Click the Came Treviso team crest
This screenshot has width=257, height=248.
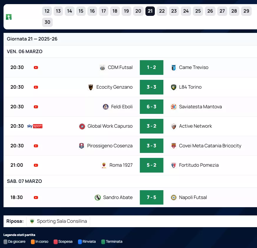pyautogui.click(x=174, y=68)
